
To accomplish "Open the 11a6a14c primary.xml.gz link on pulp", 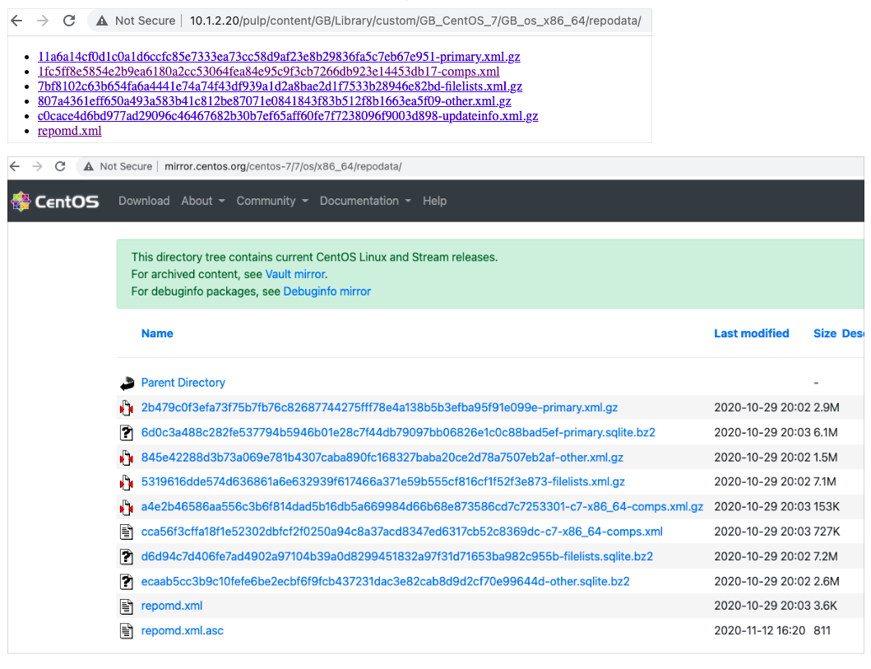I will (279, 57).
